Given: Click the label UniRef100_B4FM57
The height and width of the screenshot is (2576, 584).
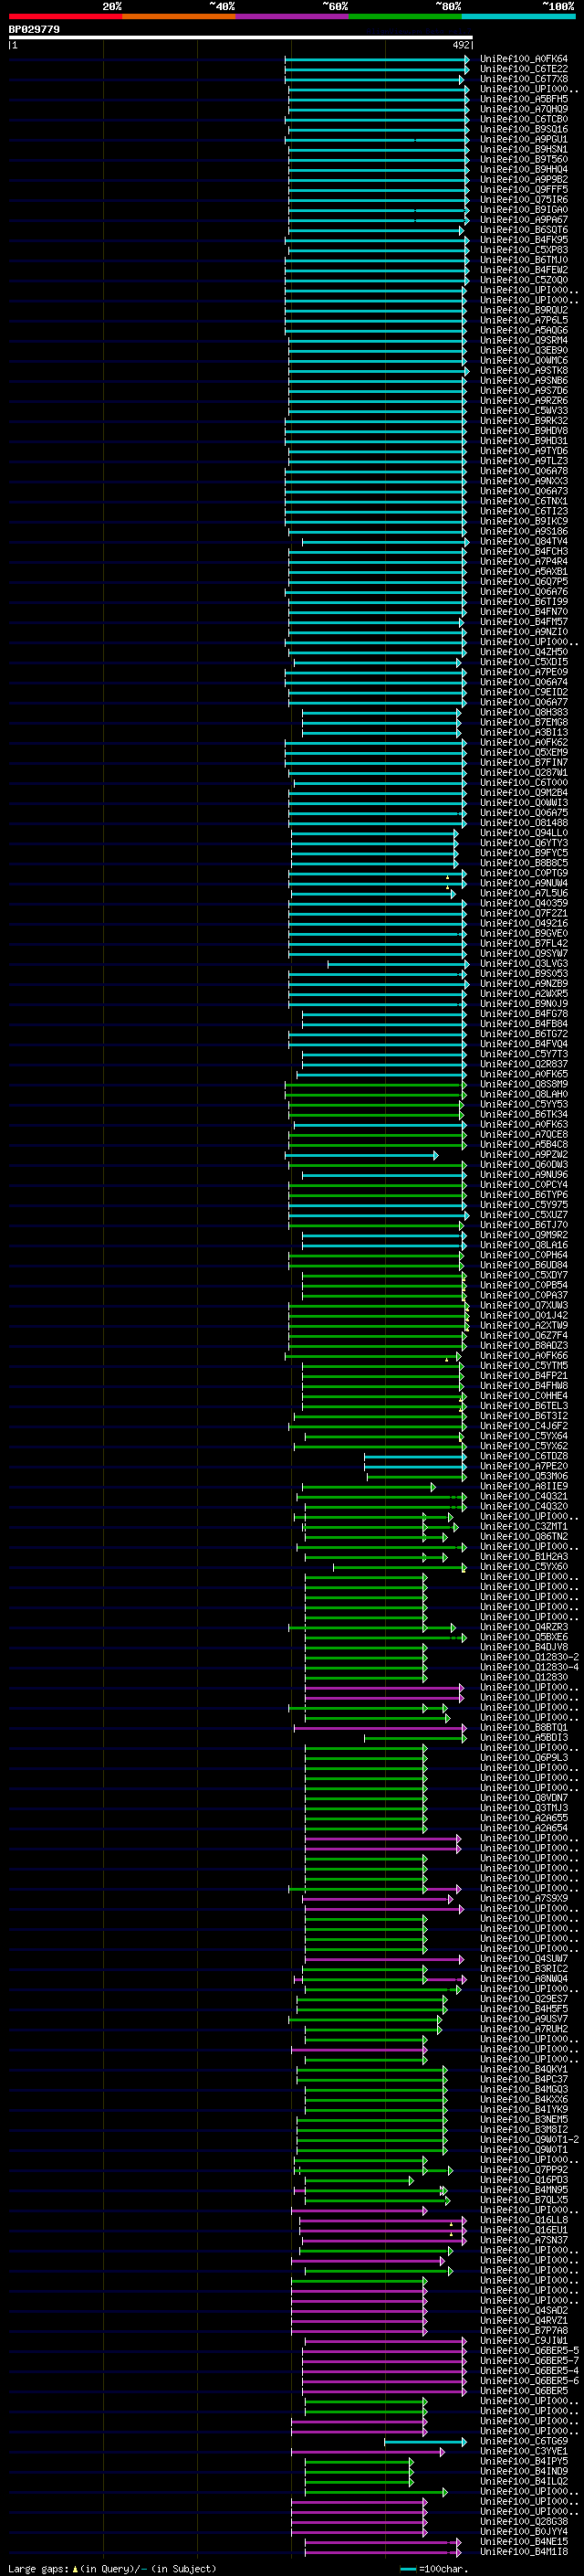Looking at the screenshot, I should point(524,622).
